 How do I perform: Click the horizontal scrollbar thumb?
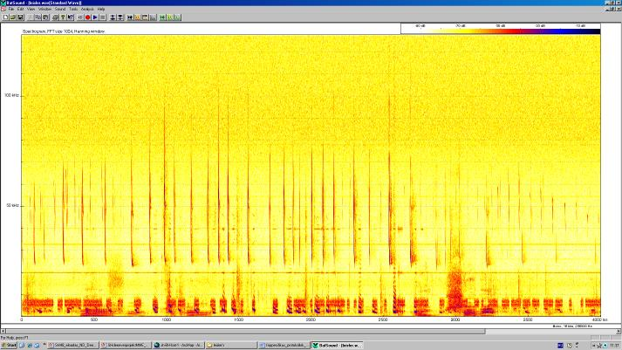click(x=245, y=331)
